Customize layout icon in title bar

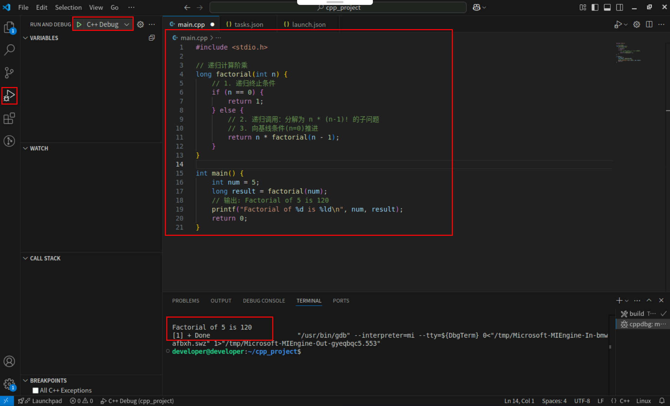[583, 7]
